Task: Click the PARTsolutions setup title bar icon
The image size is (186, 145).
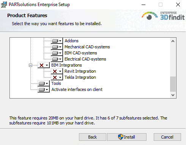Action: coord(4,5)
